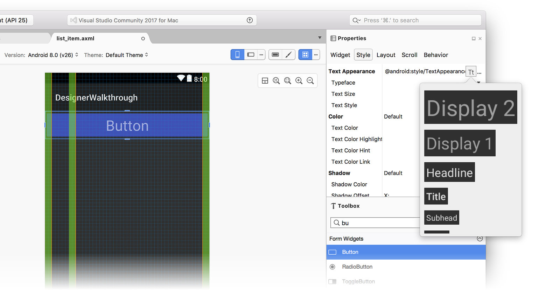Click the Typeface property row
The image size is (560, 290).
[x=343, y=83]
